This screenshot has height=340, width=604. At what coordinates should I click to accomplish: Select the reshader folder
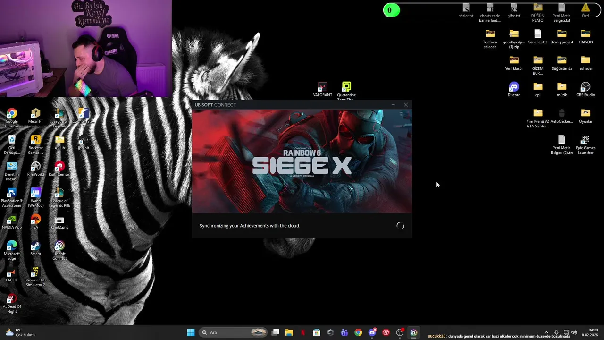(586, 63)
